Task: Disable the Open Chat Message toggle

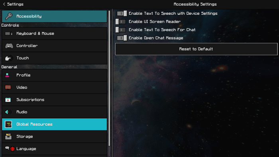Action: pyautogui.click(x=122, y=38)
